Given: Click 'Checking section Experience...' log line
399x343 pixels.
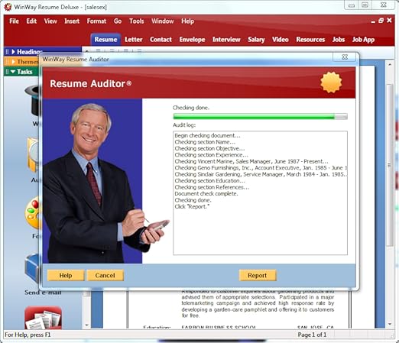Looking at the screenshot, I should point(211,155).
